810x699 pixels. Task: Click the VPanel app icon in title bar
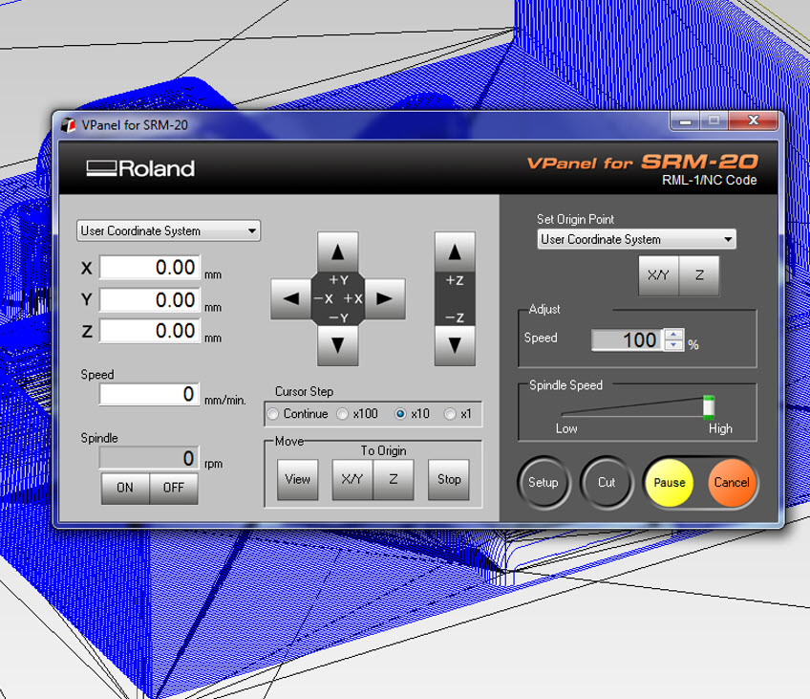(68, 125)
